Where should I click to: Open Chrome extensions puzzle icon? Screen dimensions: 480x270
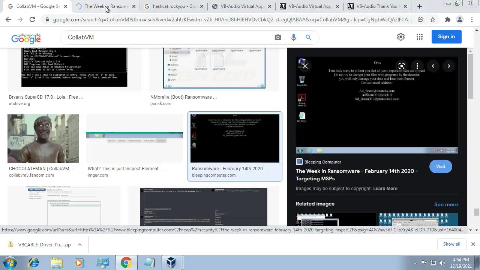pyautogui.click(x=447, y=19)
